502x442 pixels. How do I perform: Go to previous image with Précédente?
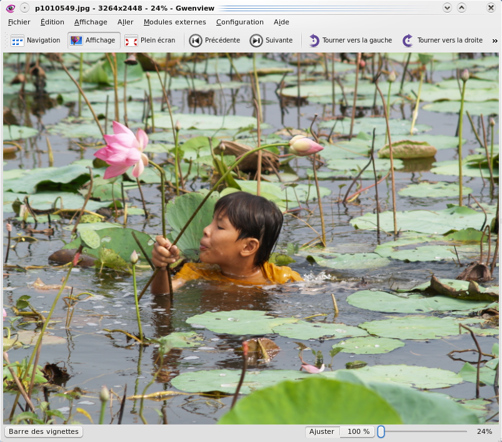[215, 40]
